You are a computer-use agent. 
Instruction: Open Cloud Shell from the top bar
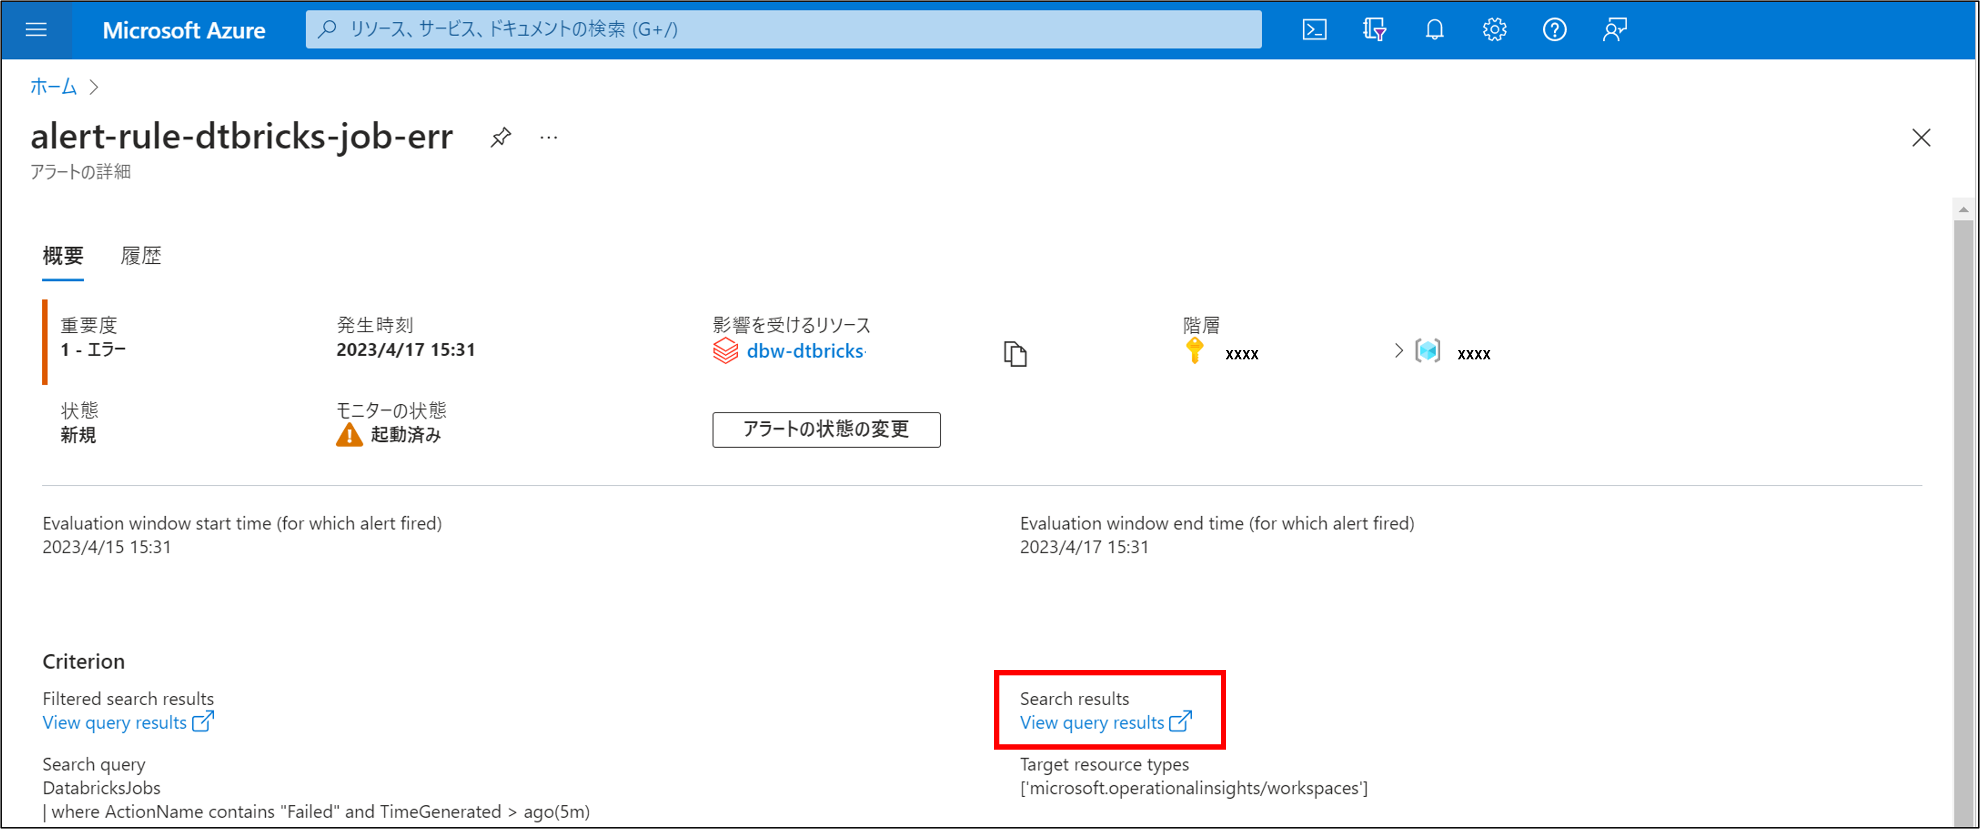(1313, 30)
